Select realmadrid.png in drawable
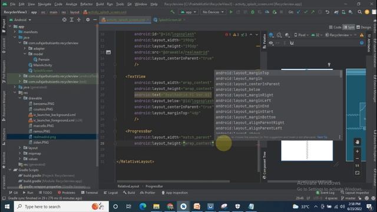Viewport: 377px width, 212px height. (45, 137)
